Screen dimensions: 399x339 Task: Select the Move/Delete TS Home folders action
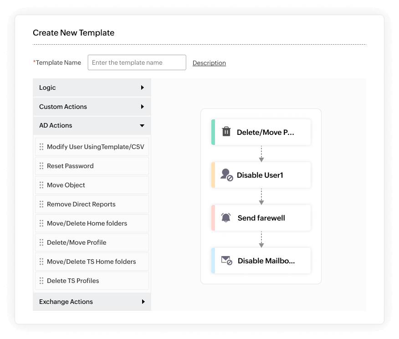pyautogui.click(x=91, y=262)
